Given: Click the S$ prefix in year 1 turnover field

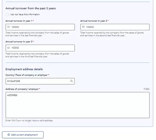Looking at the screenshot, I should click(x=8, y=27).
